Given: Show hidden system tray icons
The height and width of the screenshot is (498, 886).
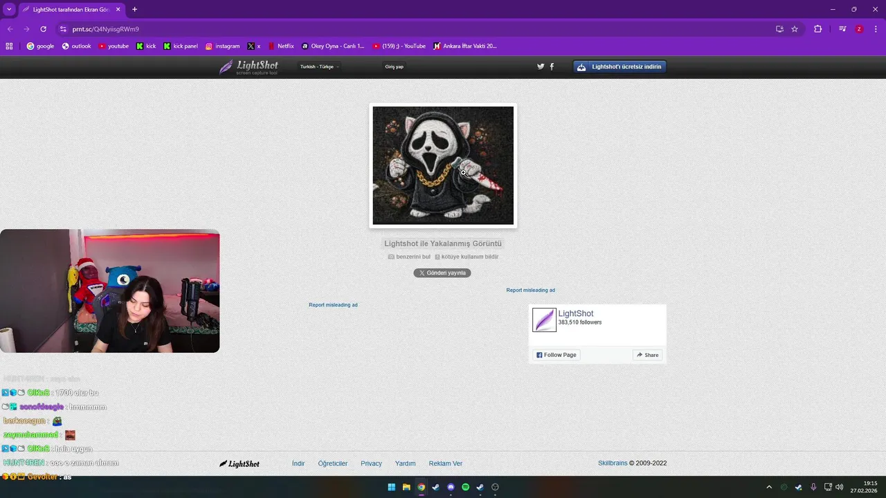Looking at the screenshot, I should 769,487.
